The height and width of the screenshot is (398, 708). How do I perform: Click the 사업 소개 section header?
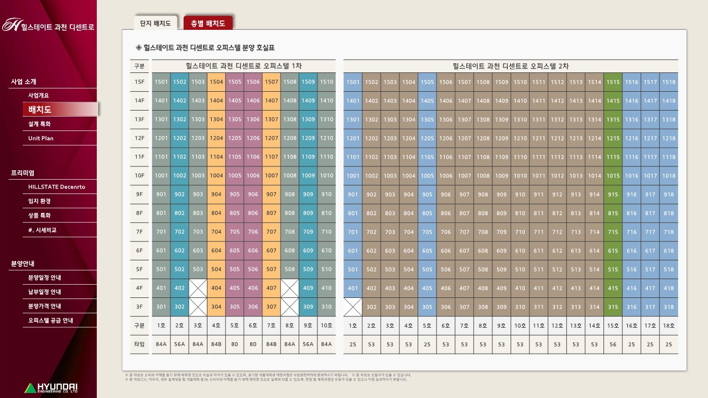coord(24,82)
